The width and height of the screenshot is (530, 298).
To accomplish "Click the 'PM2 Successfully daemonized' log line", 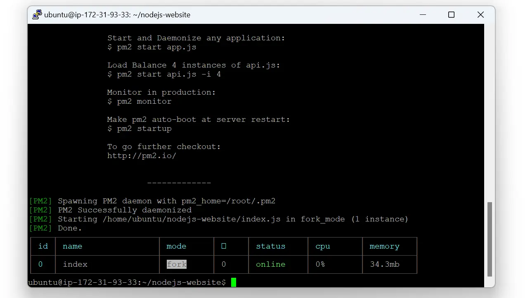I will pos(110,210).
